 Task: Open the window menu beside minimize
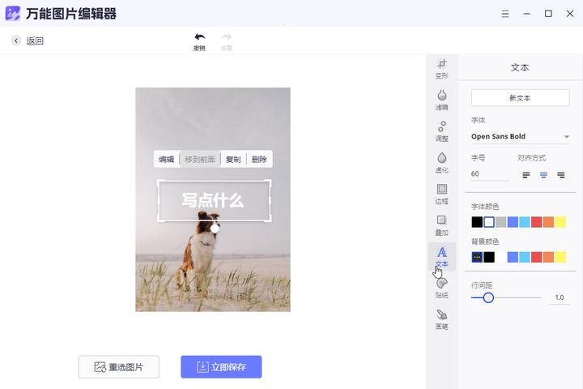click(x=504, y=14)
